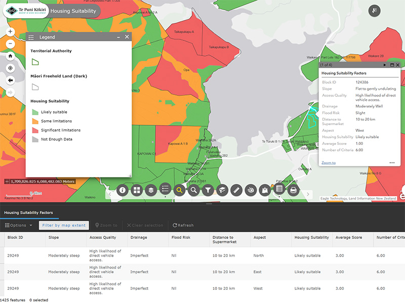Zoom in on the map
Screen dimensions: 405x303
[10, 31]
